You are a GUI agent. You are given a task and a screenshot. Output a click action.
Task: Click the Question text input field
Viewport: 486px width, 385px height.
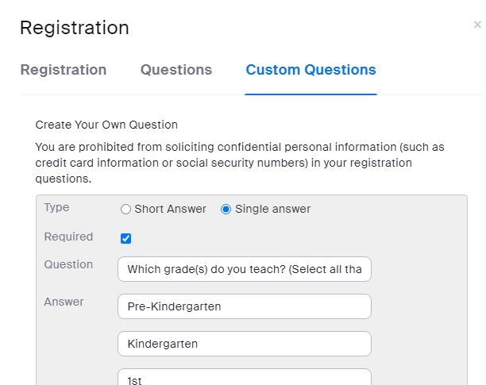tap(244, 269)
